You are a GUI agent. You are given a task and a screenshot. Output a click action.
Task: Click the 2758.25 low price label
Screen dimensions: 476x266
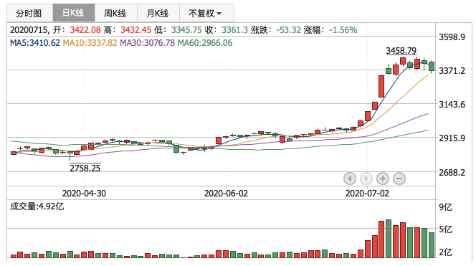click(85, 168)
